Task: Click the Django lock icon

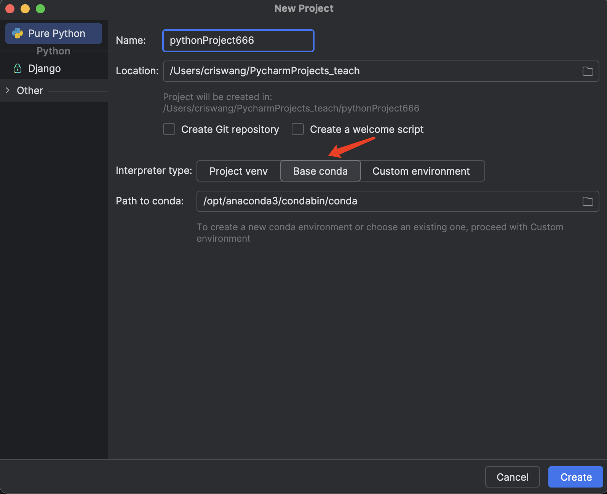Action: pos(18,69)
